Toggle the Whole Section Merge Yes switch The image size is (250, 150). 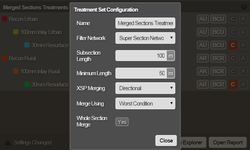[122, 122]
